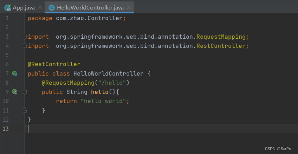This screenshot has height=154, width=298.
Task: Click the method fold end marker on line 11
Action: (25, 110)
